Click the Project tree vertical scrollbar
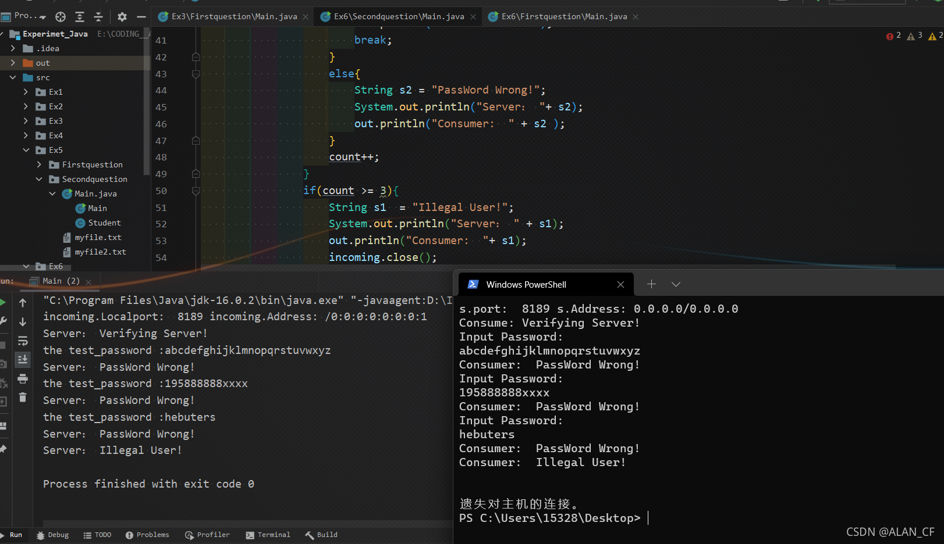Image resolution: width=944 pixels, height=544 pixels. 147,102
